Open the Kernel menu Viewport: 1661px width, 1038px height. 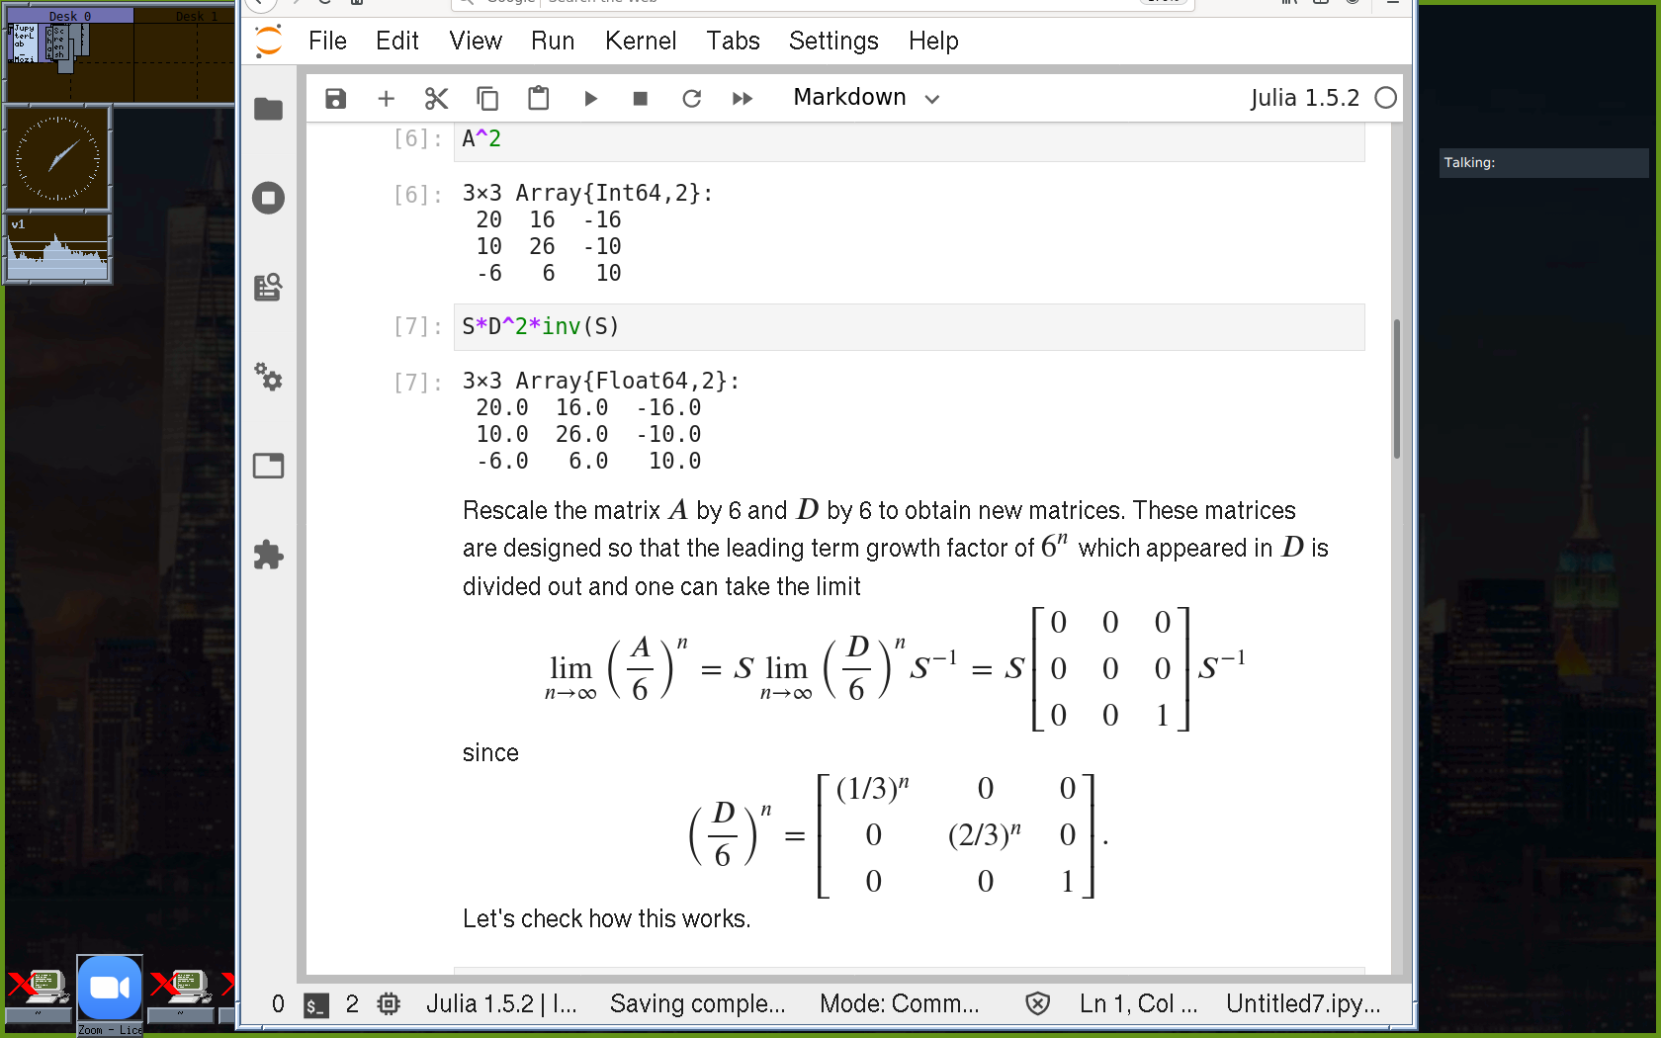click(641, 41)
